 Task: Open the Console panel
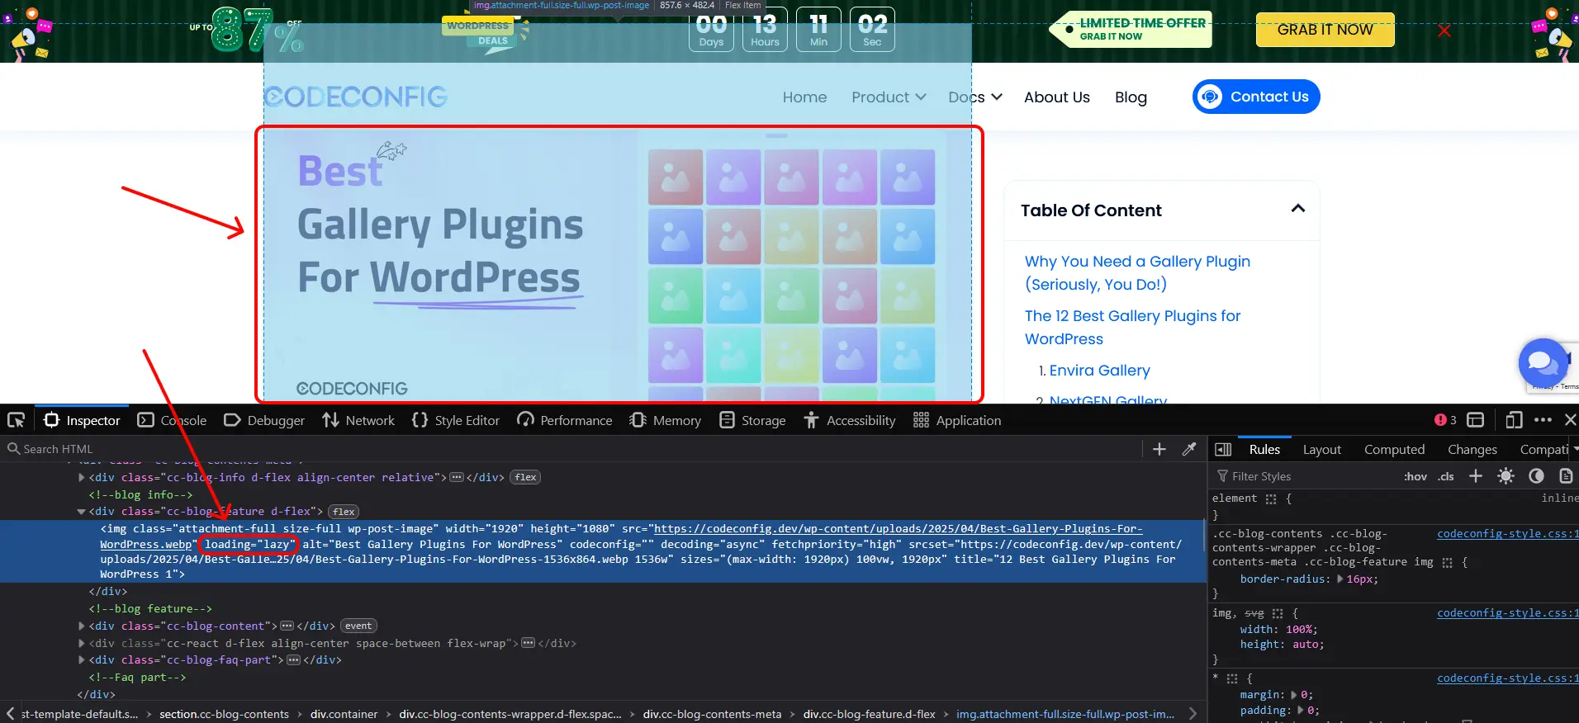pos(172,420)
